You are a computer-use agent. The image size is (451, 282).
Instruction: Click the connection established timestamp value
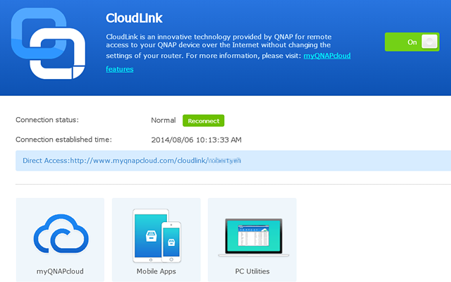point(196,140)
